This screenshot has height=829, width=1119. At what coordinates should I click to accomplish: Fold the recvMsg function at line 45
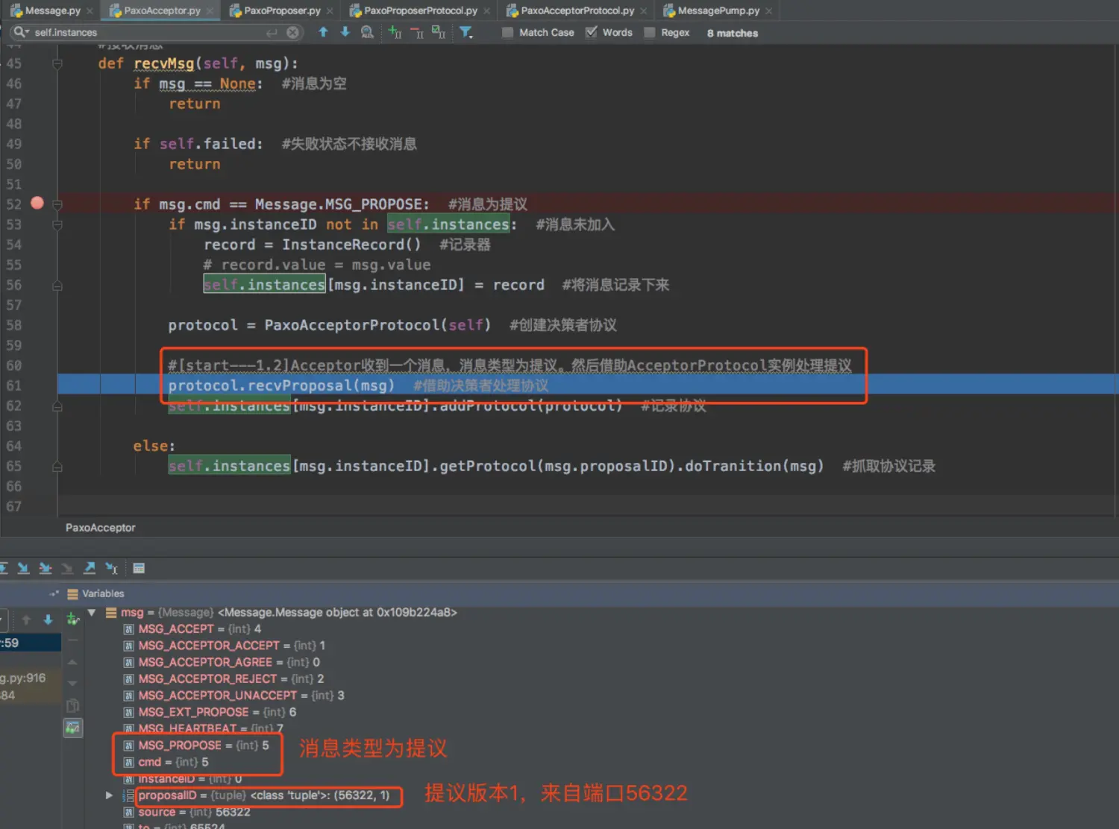(x=57, y=64)
